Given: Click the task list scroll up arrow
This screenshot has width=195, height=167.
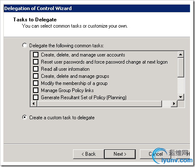Looking at the screenshot, I should [181, 54].
